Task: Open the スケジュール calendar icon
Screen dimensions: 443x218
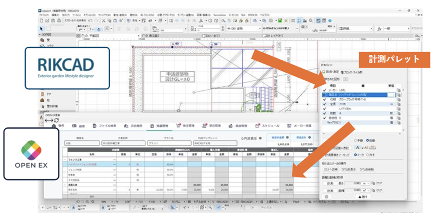Action: [258, 126]
